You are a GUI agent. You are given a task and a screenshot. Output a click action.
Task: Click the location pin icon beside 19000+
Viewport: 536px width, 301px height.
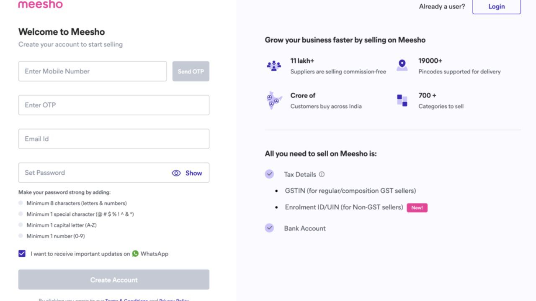pos(402,66)
